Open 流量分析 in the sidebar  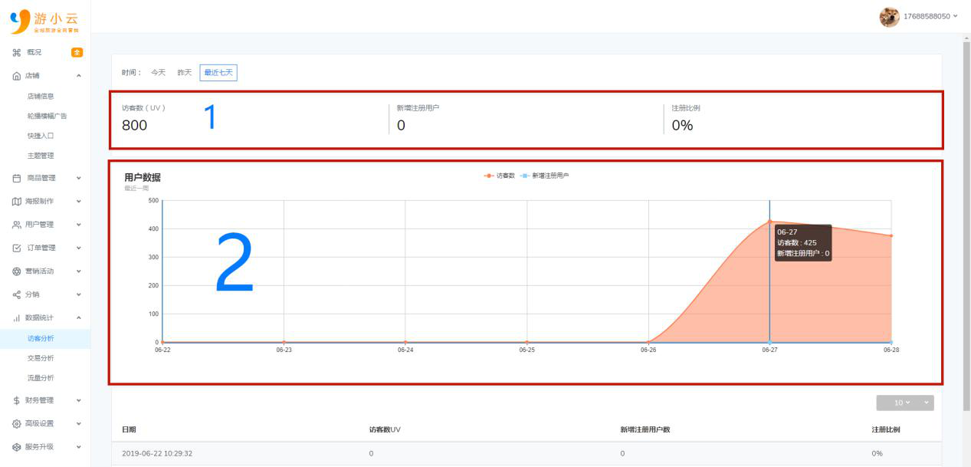tap(41, 378)
